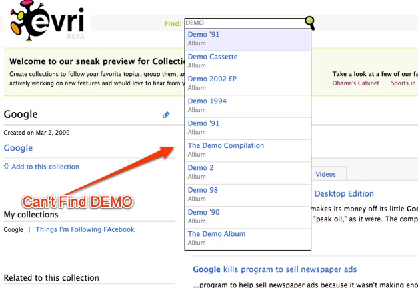Choose Demo 2002 EP from suggestions

247,84
